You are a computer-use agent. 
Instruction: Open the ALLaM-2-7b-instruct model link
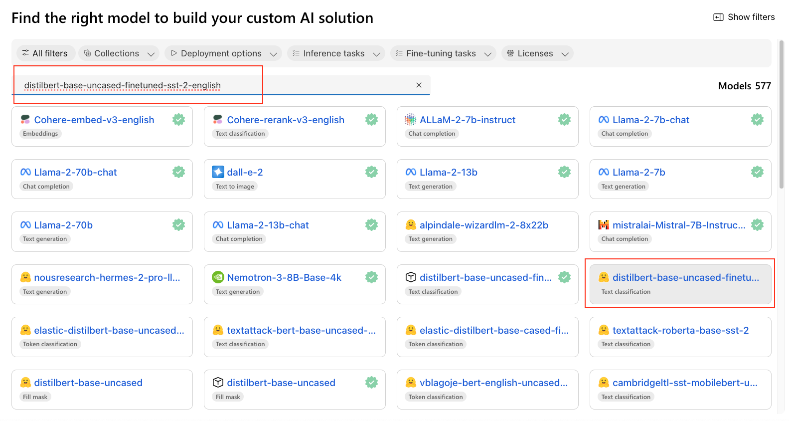click(468, 120)
